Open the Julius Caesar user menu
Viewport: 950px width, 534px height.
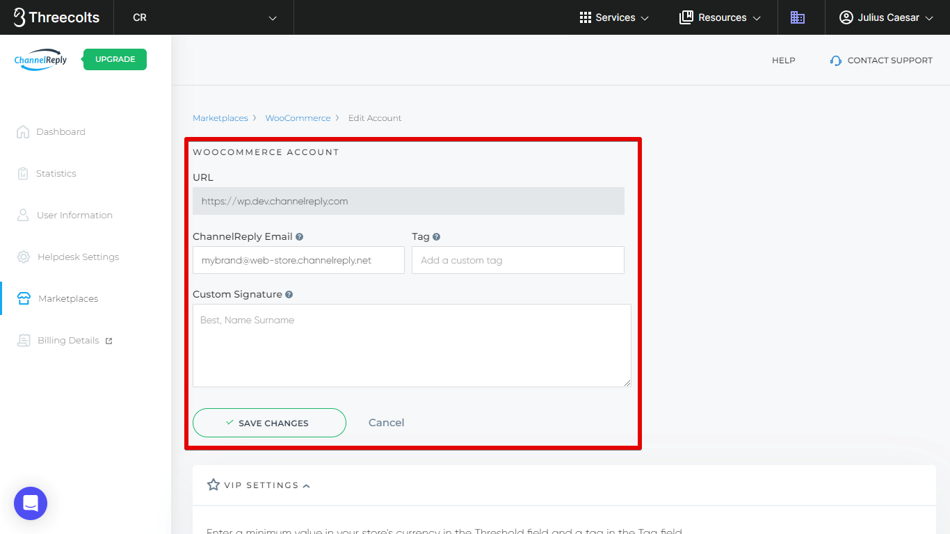point(886,17)
